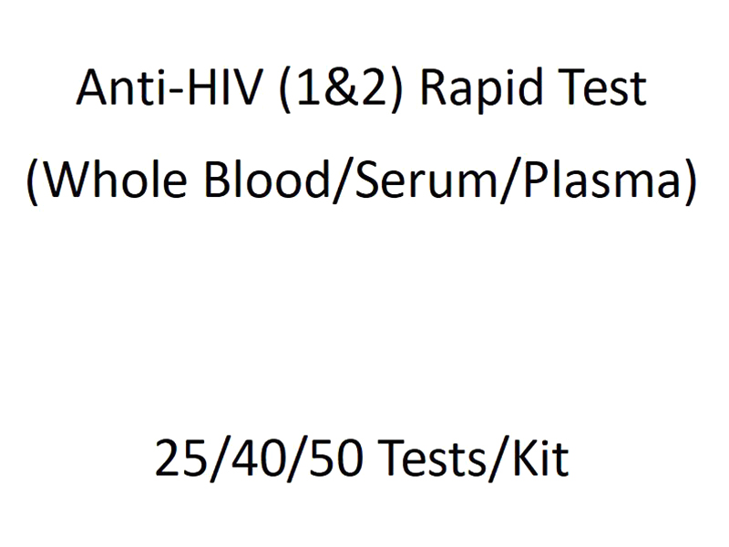
Task: Click the number "40" in the bottom line
Action: point(258,459)
